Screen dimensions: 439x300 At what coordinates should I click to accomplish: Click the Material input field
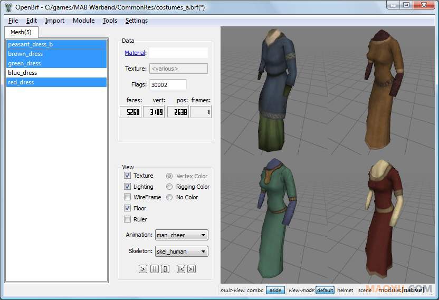pyautogui.click(x=178, y=53)
